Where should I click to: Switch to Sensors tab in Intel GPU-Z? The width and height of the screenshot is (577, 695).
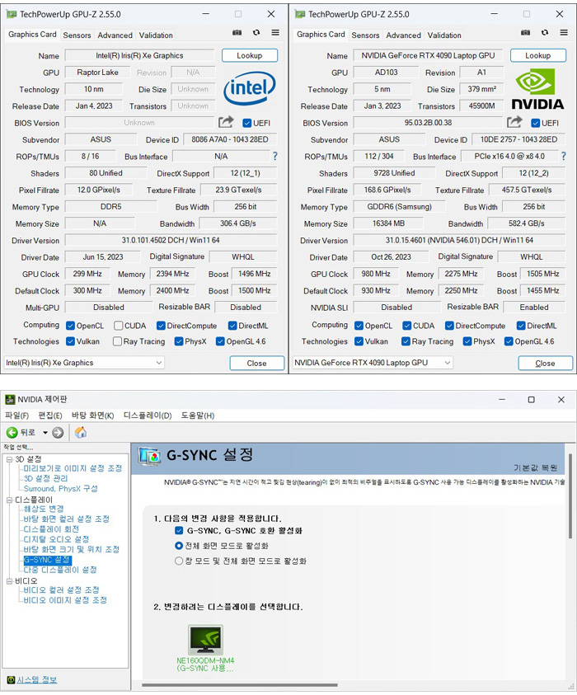click(x=77, y=35)
